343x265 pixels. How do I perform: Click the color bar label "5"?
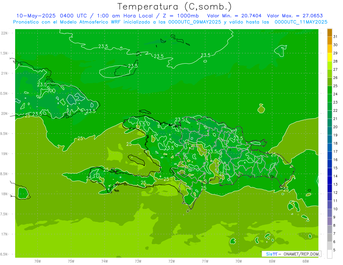coord(334,250)
